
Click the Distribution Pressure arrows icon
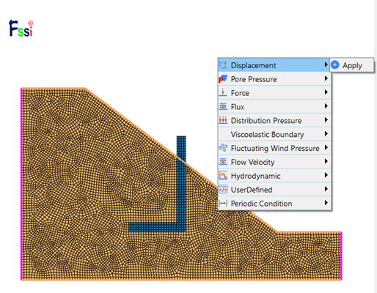click(x=223, y=120)
